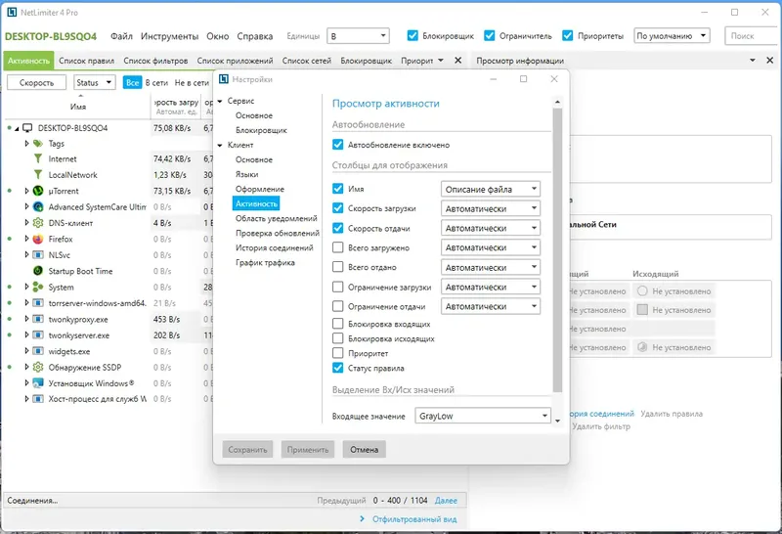Click the Отмена button in settings
This screenshot has height=534, width=782.
[x=364, y=450]
